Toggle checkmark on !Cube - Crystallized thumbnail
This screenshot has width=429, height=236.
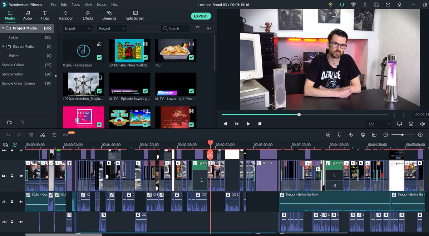(x=99, y=57)
